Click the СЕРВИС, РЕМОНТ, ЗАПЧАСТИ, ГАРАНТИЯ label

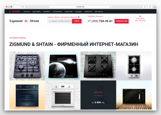(62, 17)
